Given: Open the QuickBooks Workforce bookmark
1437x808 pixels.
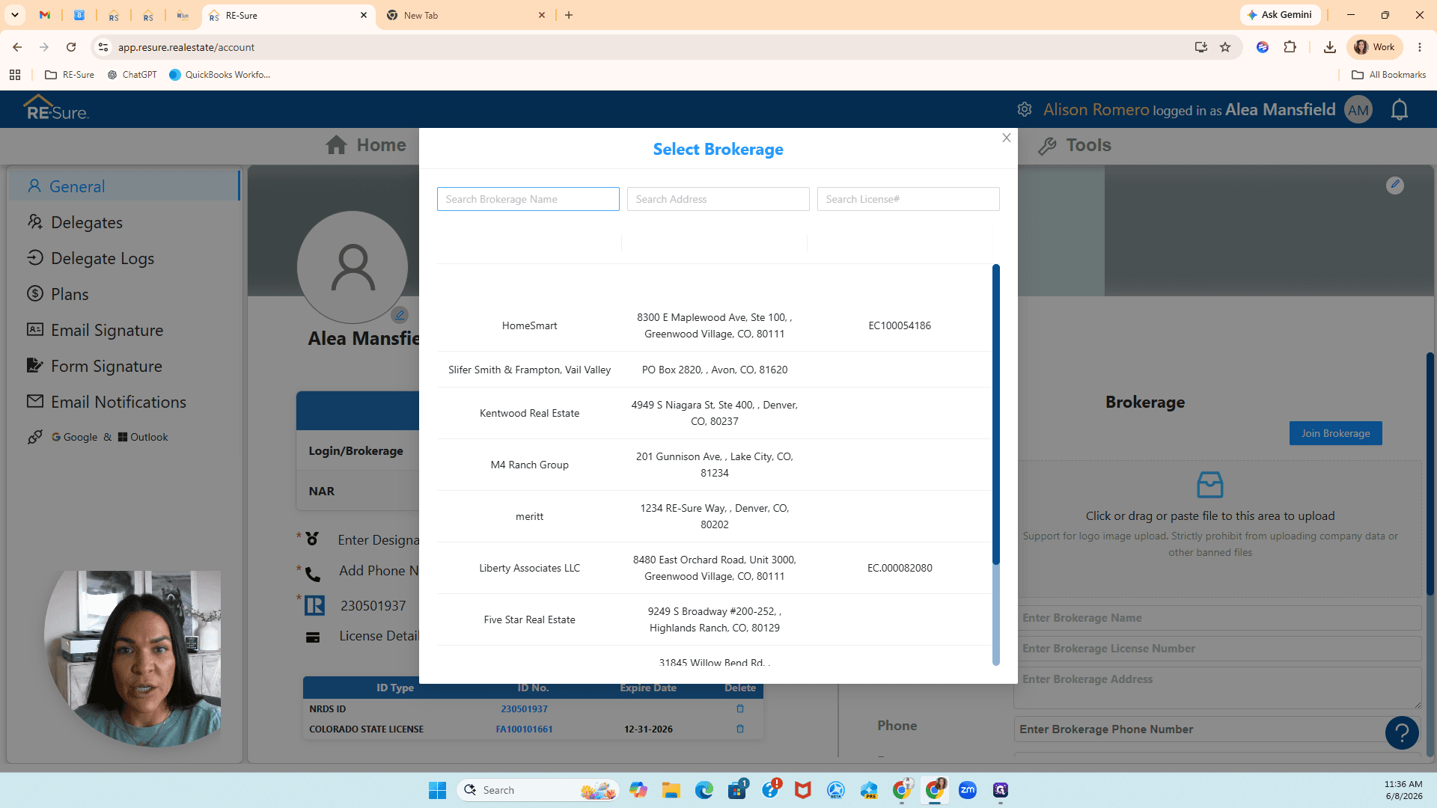Looking at the screenshot, I should [x=220, y=75].
